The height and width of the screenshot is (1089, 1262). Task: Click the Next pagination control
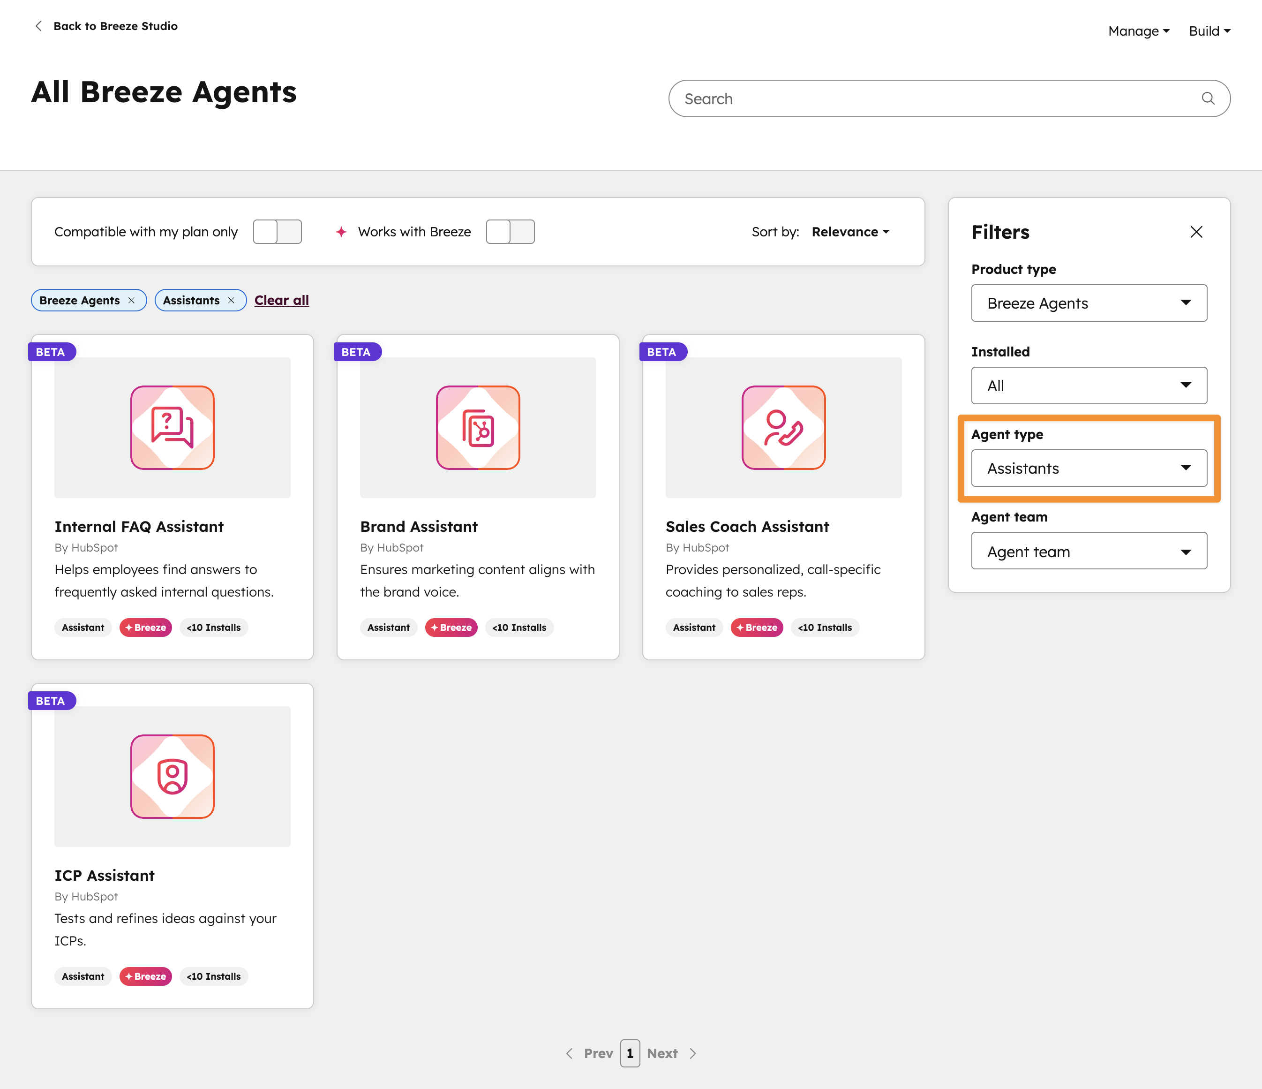click(662, 1053)
